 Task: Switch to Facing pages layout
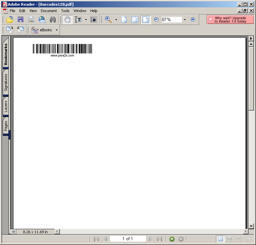click(248, 239)
